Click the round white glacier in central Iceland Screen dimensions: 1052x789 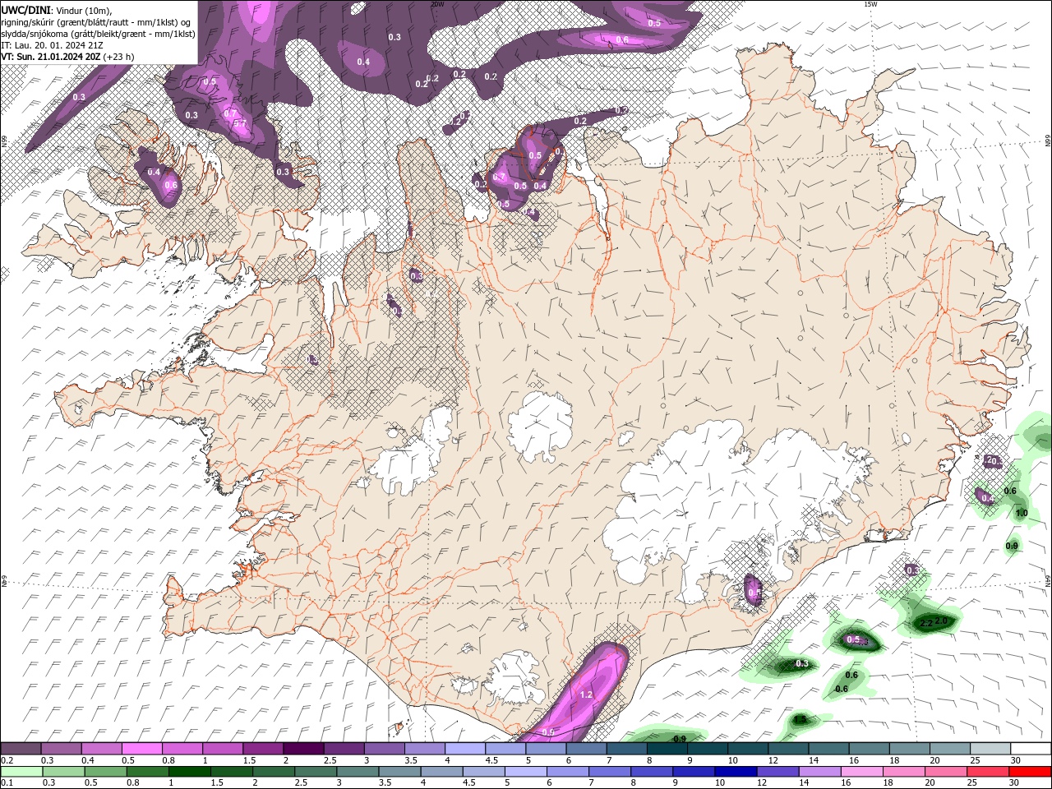[x=540, y=427]
